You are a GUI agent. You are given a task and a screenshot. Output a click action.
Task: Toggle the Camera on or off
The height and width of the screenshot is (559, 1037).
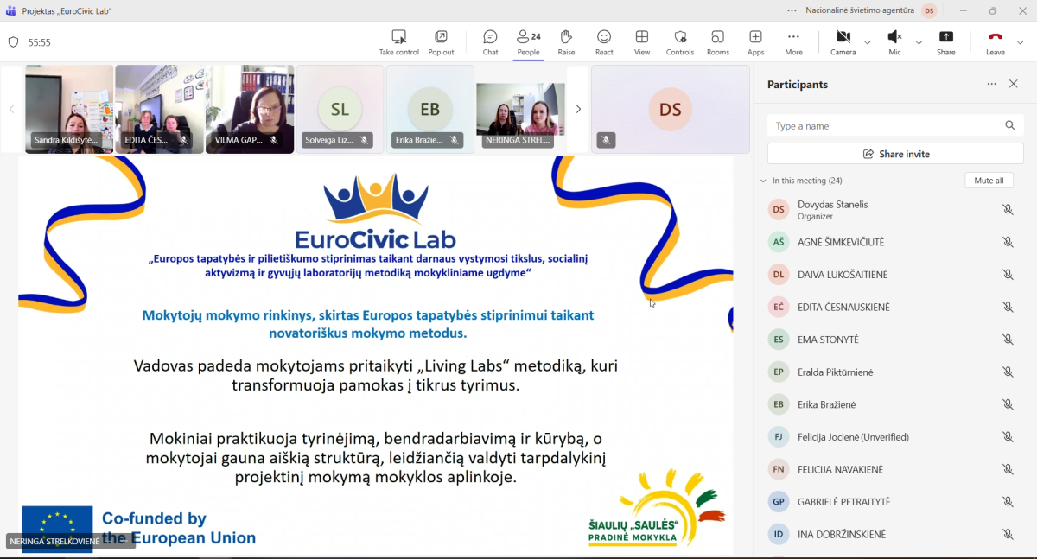point(843,41)
